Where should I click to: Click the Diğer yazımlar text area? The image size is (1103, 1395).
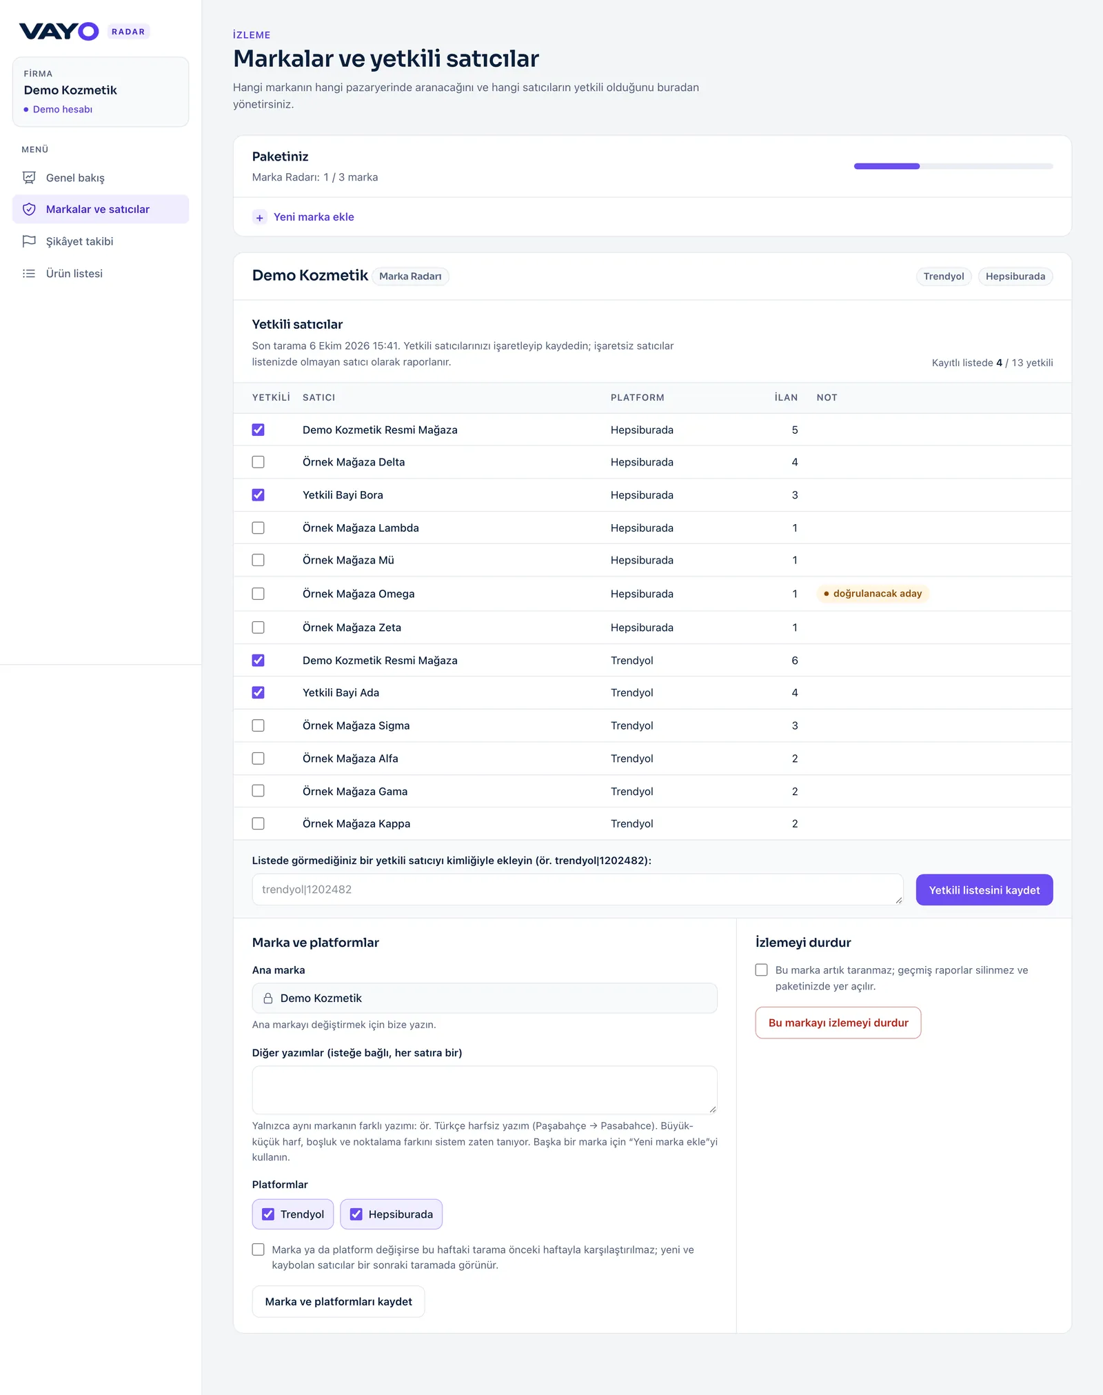(485, 1090)
